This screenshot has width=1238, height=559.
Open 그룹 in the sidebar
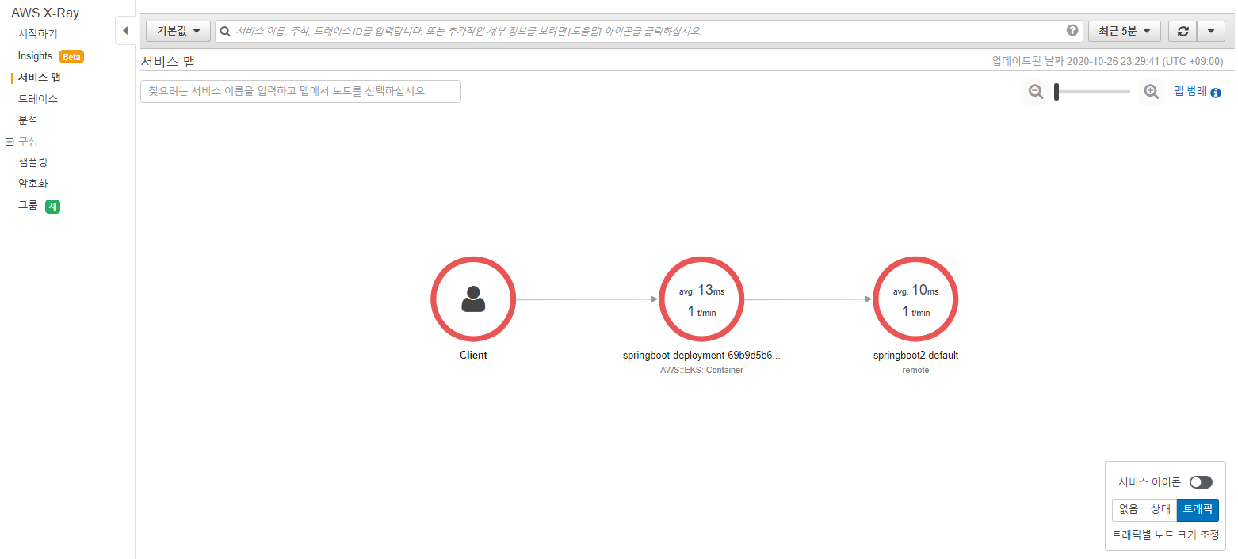coord(28,206)
